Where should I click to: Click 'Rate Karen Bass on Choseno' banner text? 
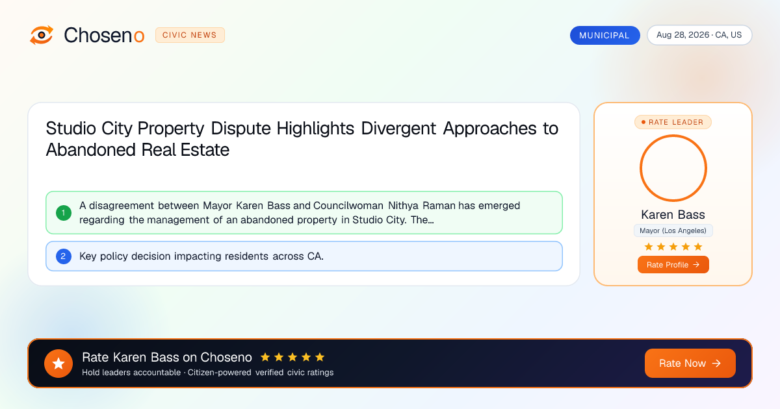pyautogui.click(x=167, y=357)
